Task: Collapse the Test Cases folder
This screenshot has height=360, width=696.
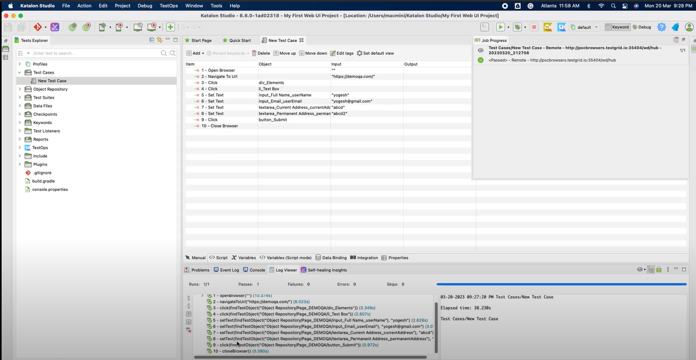Action: pos(20,73)
